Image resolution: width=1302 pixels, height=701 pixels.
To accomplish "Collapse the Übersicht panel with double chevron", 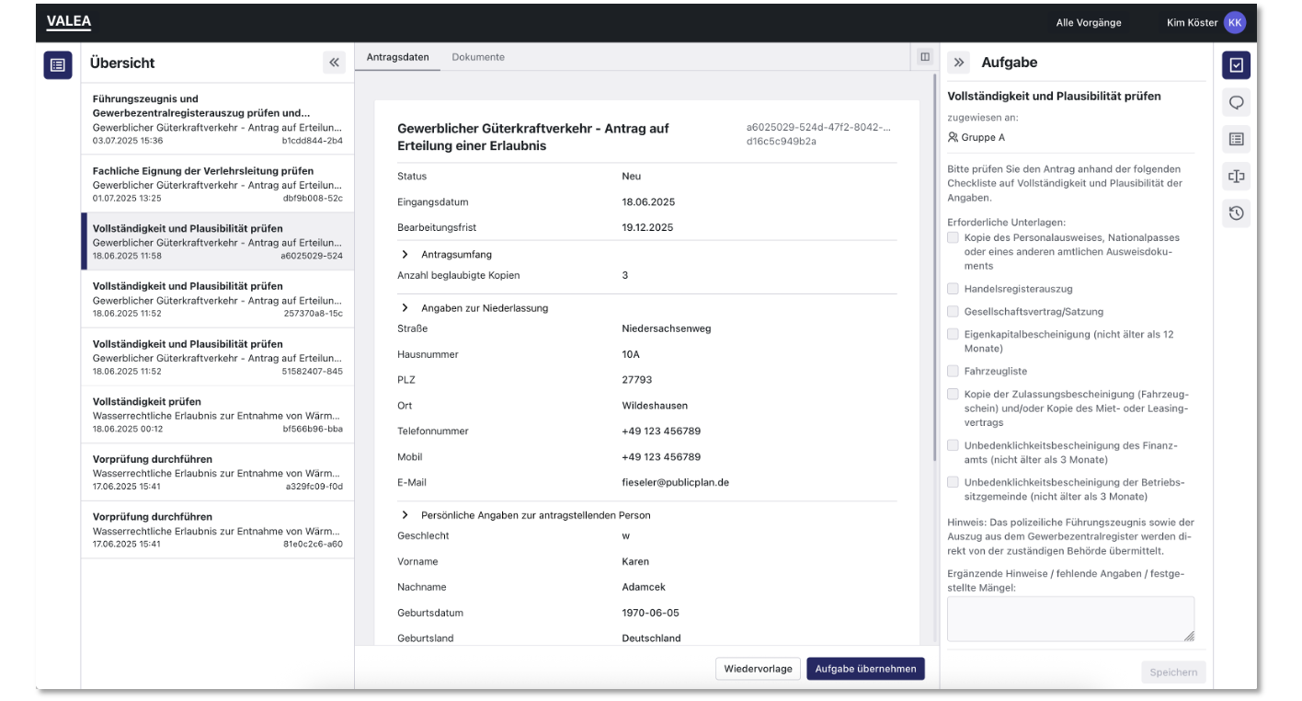I will pyautogui.click(x=334, y=63).
